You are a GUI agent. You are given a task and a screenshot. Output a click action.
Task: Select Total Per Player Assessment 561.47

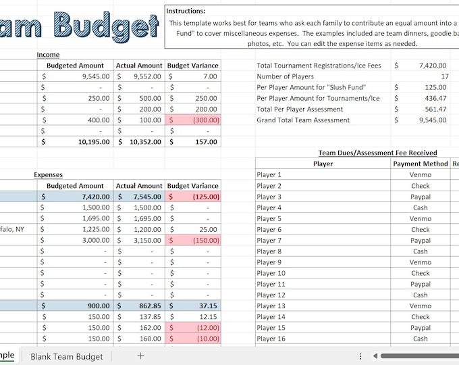point(420,109)
